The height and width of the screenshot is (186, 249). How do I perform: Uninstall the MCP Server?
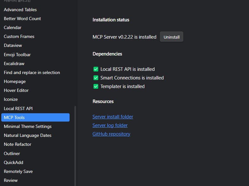click(x=171, y=37)
